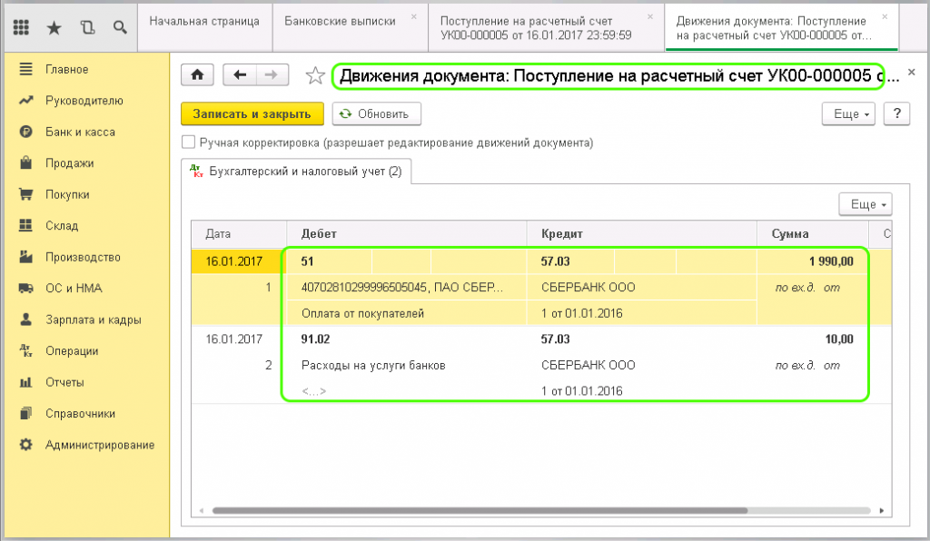The width and height of the screenshot is (930, 541).
Task: Click Записать и закрыть button
Action: tap(252, 114)
